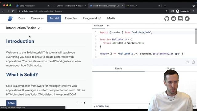Viewport: 197px width, 111px height.
Task: Go to the next tutorial lesson arrow
Action: pos(84,103)
